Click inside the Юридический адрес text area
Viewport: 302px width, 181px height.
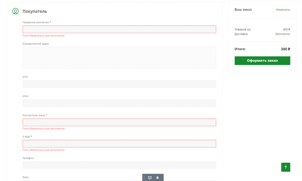click(119, 58)
